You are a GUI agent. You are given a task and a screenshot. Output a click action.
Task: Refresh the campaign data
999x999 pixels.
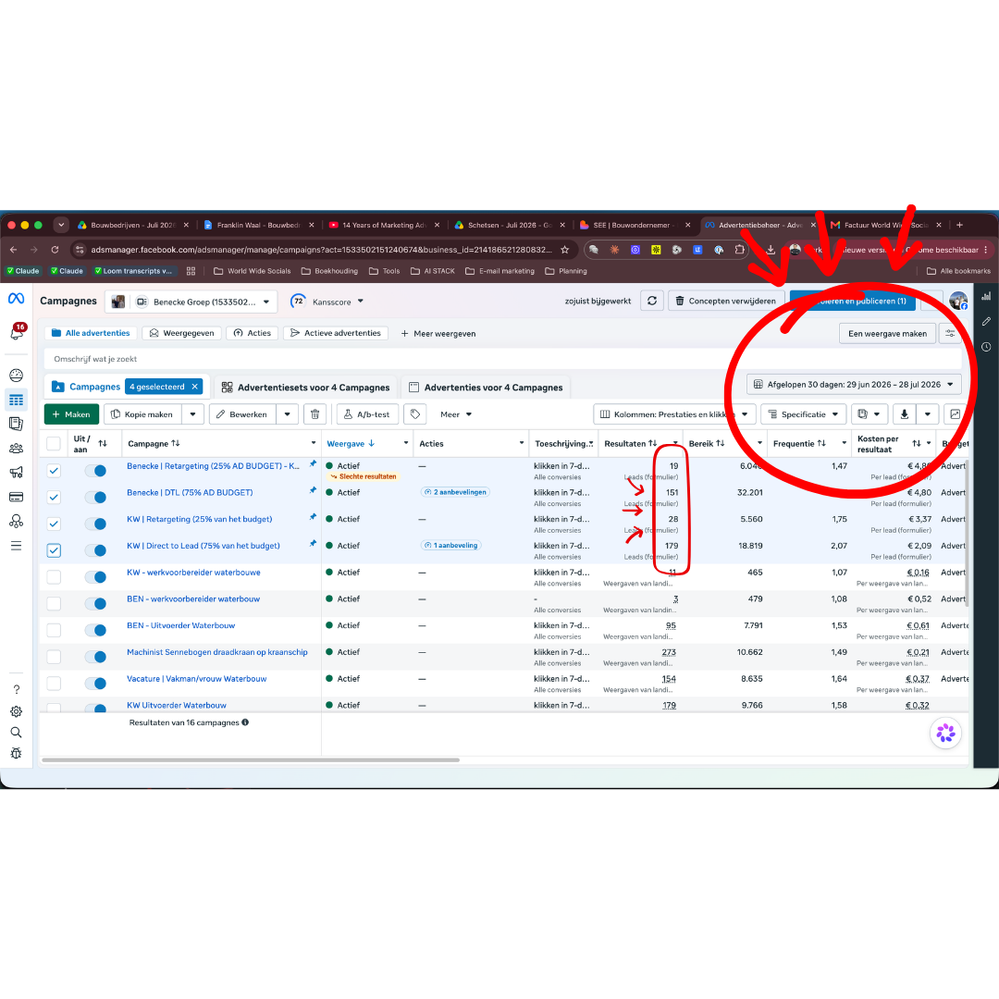(652, 301)
